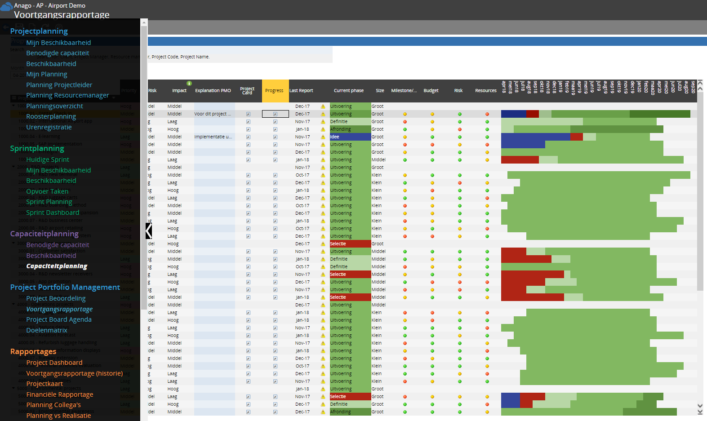Screen dimensions: 707x421
Task: Click the collapse menu arrow on sidebar edge
Action: coord(149,230)
